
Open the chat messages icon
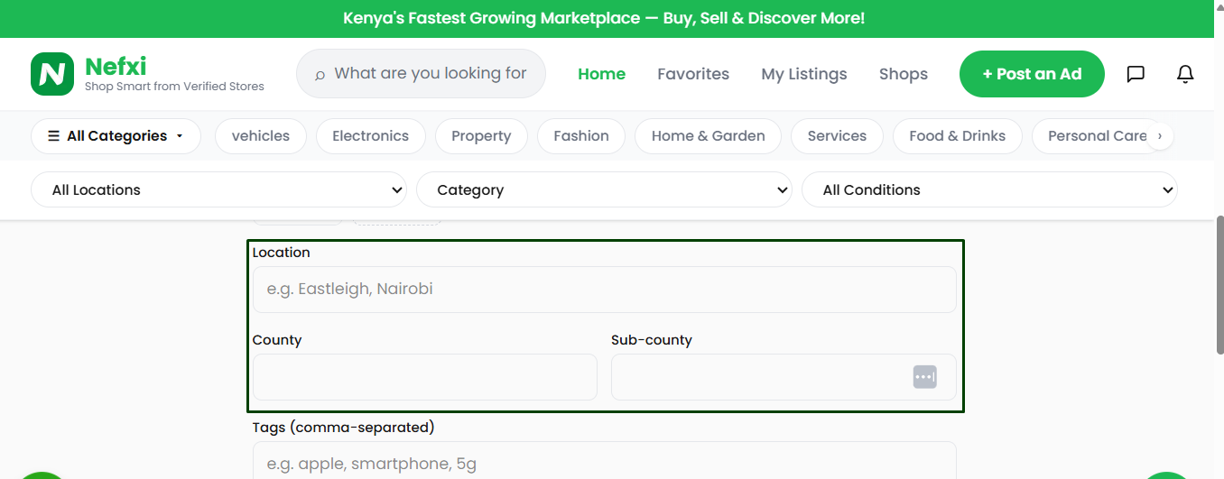pyautogui.click(x=1136, y=74)
